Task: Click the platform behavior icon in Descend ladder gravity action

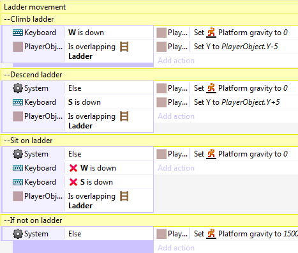Action: click(x=211, y=88)
